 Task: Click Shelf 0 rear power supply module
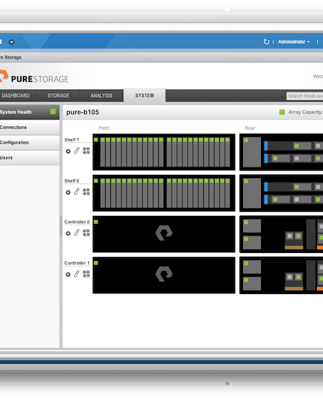[x=252, y=193]
